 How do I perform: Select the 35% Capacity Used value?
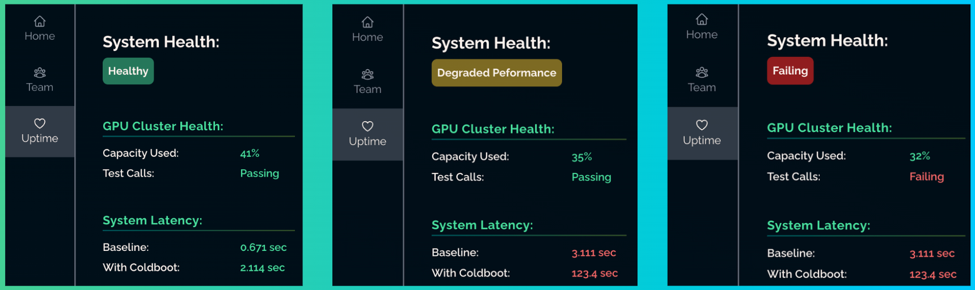(x=581, y=157)
